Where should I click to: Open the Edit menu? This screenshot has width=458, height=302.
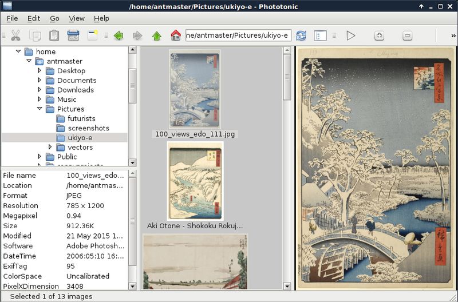tap(34, 18)
